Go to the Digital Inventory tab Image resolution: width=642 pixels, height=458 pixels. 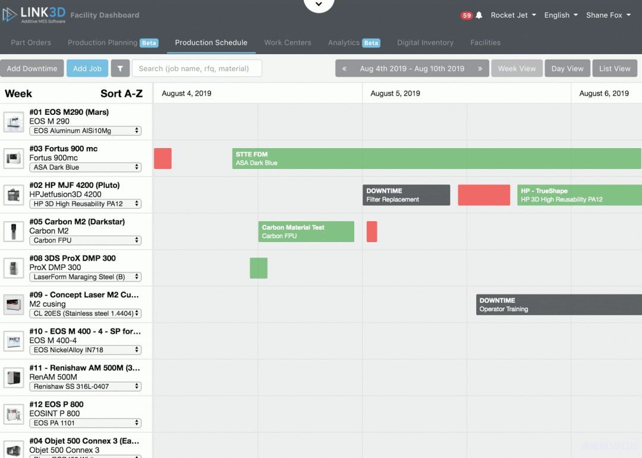point(426,43)
